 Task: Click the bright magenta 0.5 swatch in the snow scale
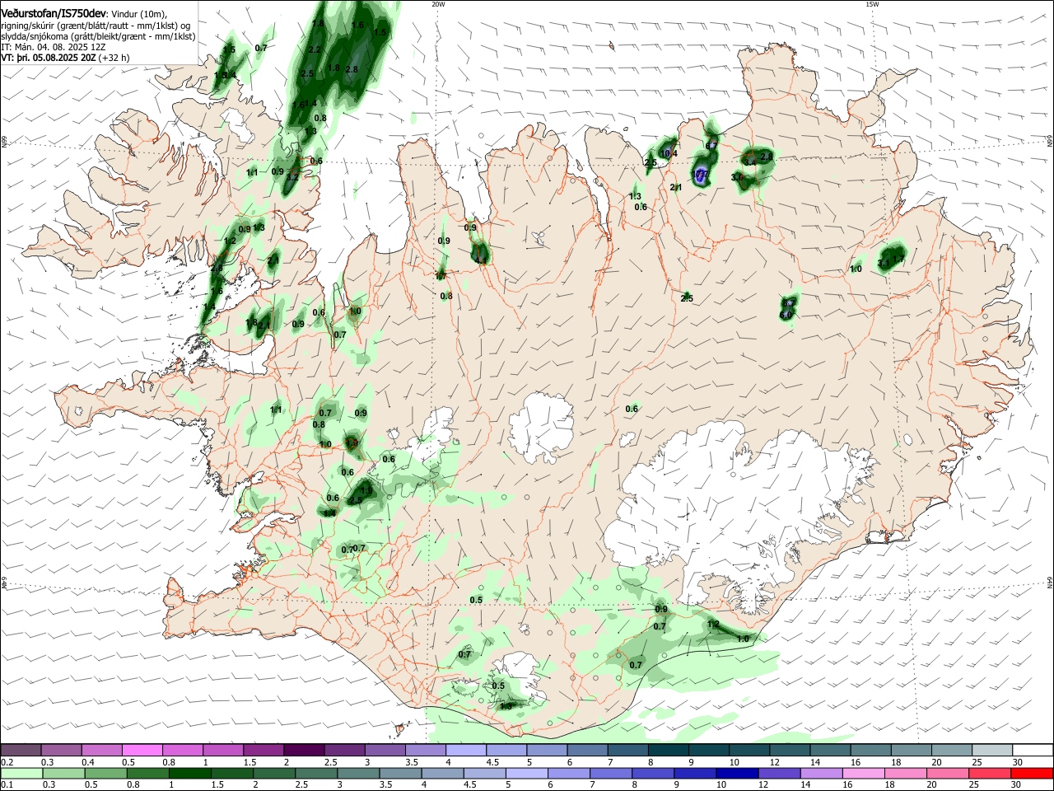click(142, 750)
